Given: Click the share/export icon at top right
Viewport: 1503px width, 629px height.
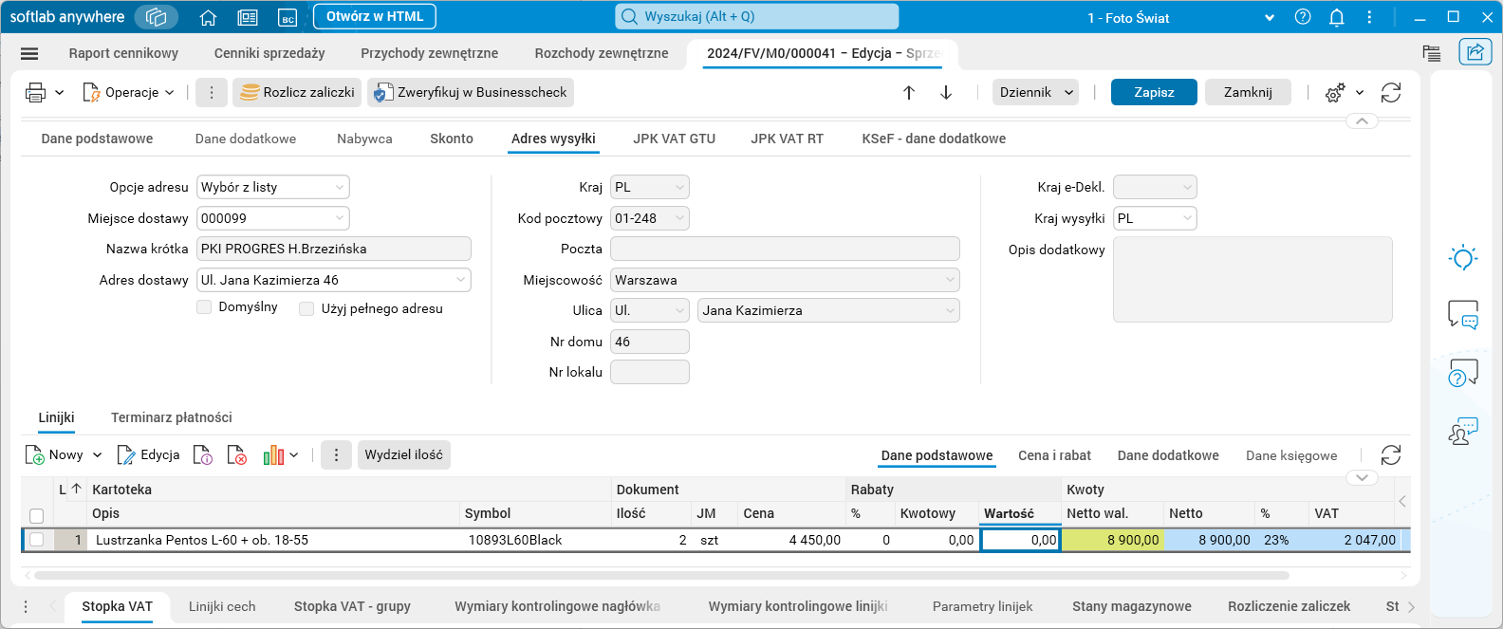Looking at the screenshot, I should click(x=1475, y=52).
